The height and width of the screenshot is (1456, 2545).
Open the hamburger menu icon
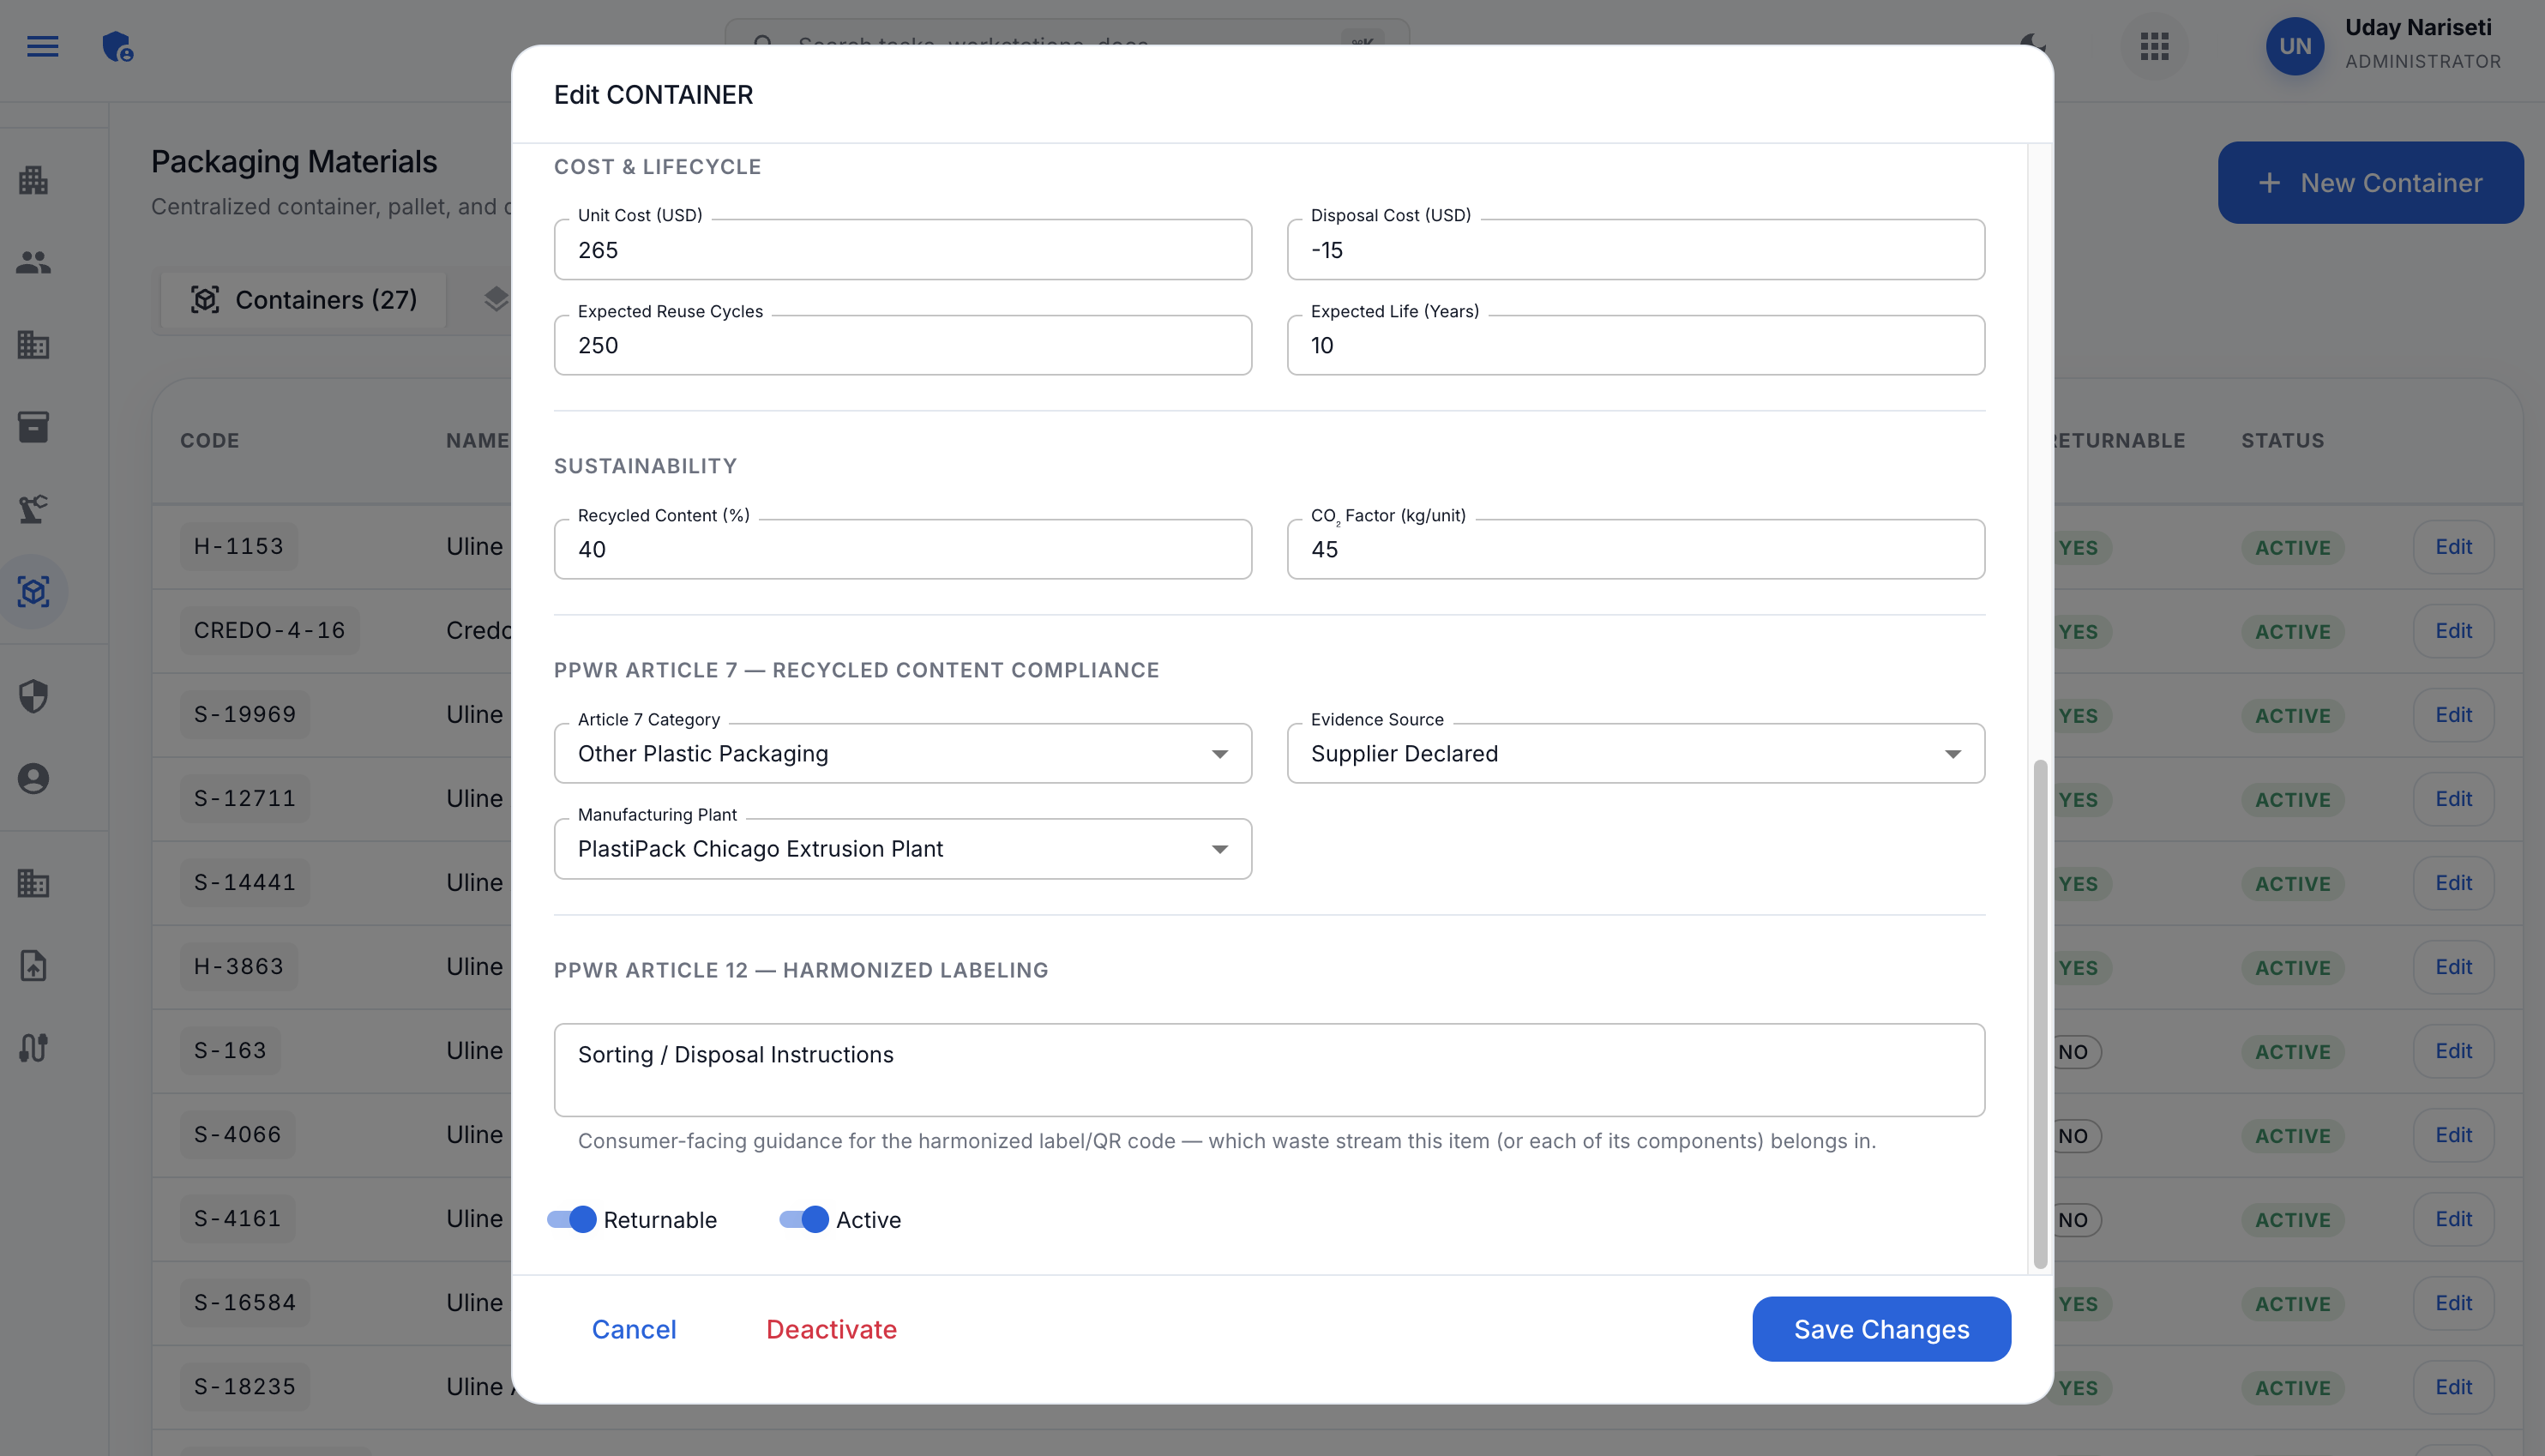(42, 46)
